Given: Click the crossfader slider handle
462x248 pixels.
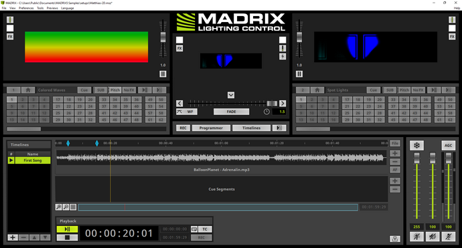Looking at the screenshot, I should coord(272,103).
